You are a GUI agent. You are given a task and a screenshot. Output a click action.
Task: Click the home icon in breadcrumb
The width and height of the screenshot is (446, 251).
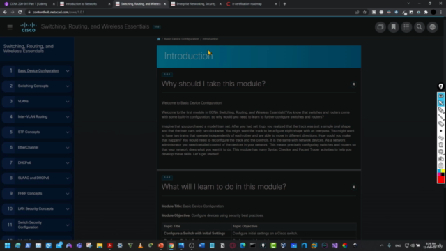click(159, 39)
